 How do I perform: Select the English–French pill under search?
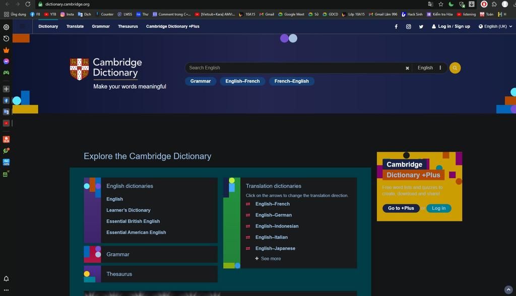click(x=242, y=81)
